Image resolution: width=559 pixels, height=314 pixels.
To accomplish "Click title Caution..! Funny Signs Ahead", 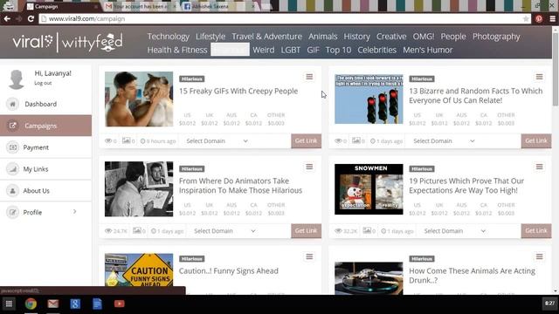I will pos(229,271).
